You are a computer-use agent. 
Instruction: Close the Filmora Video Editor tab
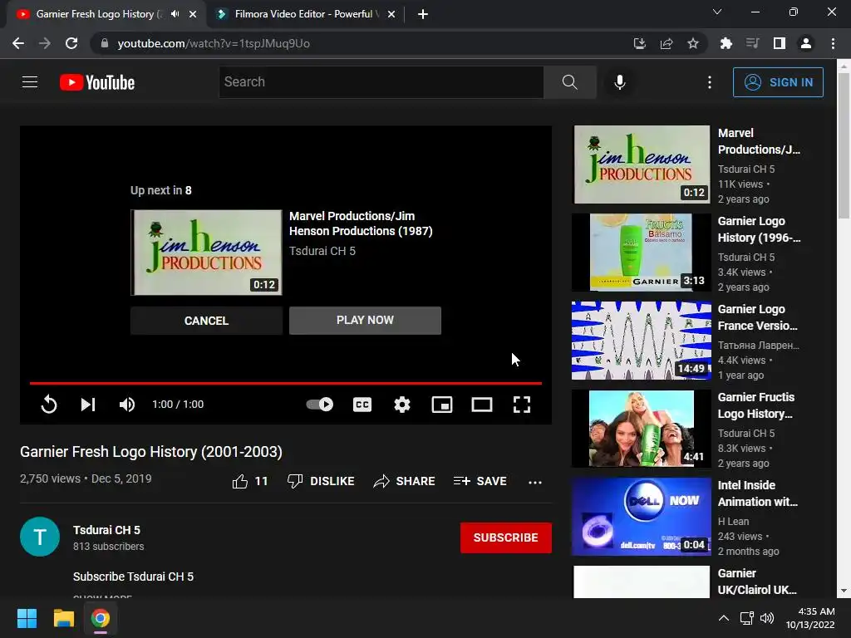[x=391, y=14]
